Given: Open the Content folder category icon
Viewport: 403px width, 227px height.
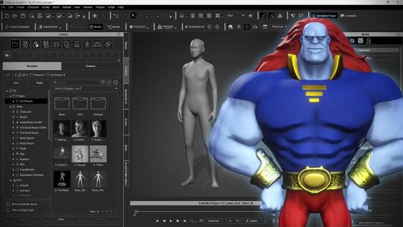Looking at the screenshot, I should [15, 44].
